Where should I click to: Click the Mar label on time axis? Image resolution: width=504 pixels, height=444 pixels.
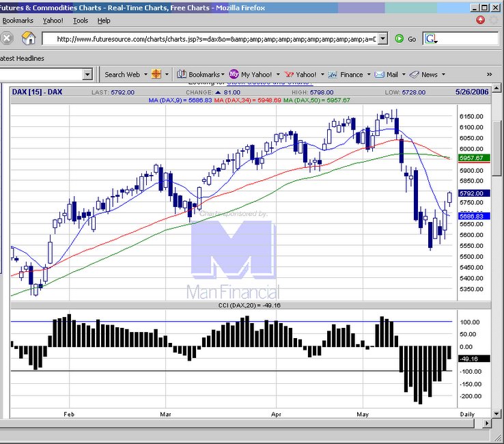(165, 415)
